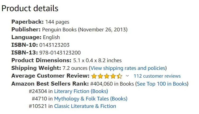199x114 pixels.
Task: Click the Average Customer Review label
Action: (x=50, y=76)
